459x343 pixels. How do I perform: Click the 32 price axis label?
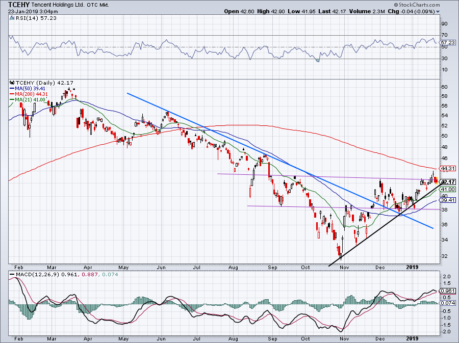444,256
